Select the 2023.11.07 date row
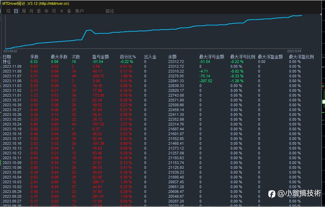Screen dimensions: 325x207 coord(12,76)
